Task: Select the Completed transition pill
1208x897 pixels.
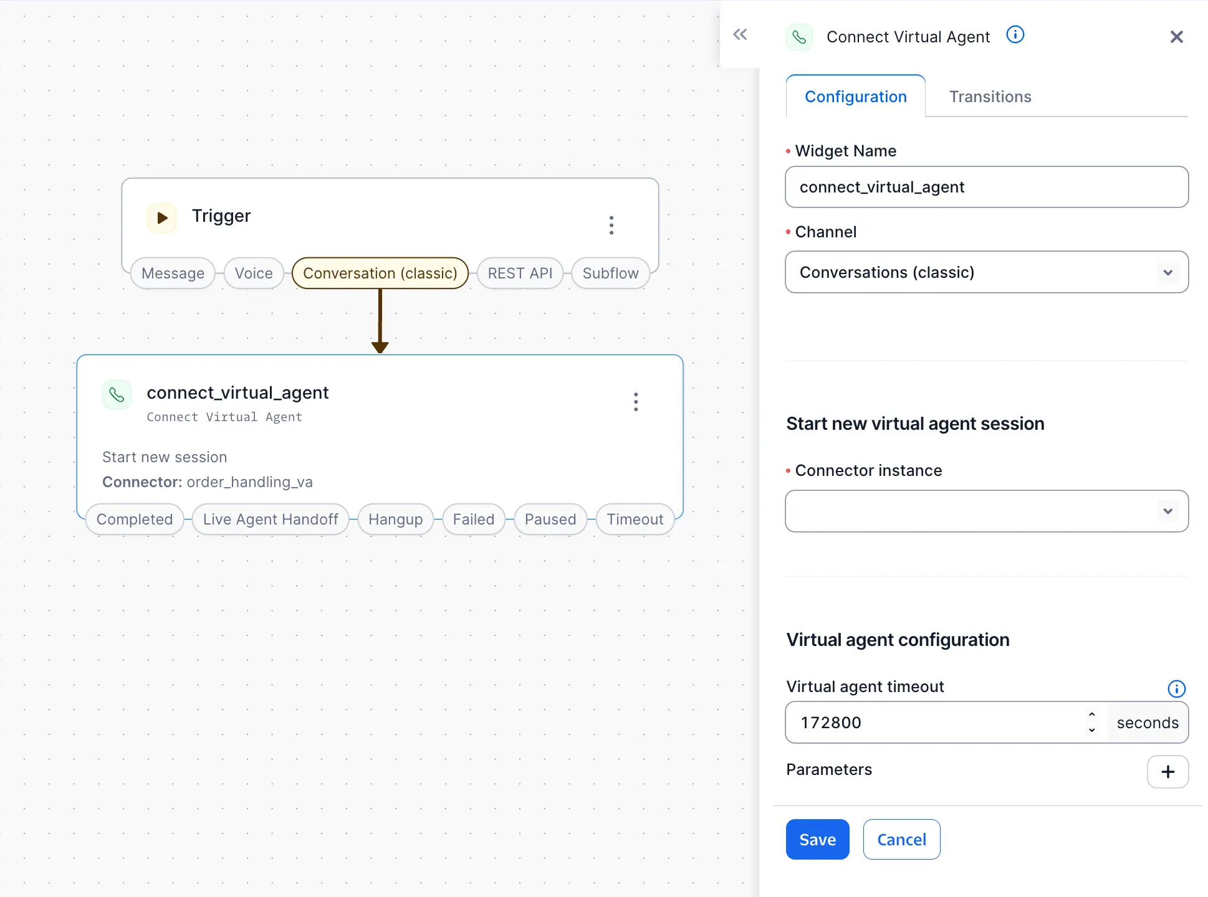Action: (x=135, y=520)
